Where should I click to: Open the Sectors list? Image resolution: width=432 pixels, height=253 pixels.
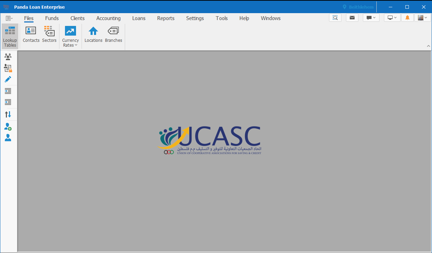[x=49, y=35]
